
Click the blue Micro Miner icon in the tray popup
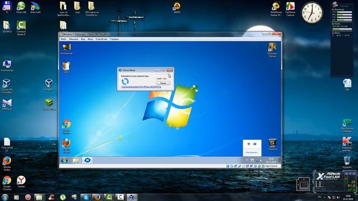pyautogui.click(x=255, y=144)
